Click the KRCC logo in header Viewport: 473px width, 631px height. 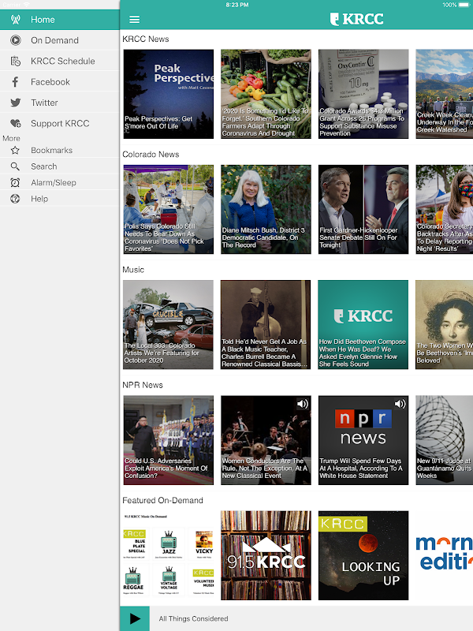357,19
